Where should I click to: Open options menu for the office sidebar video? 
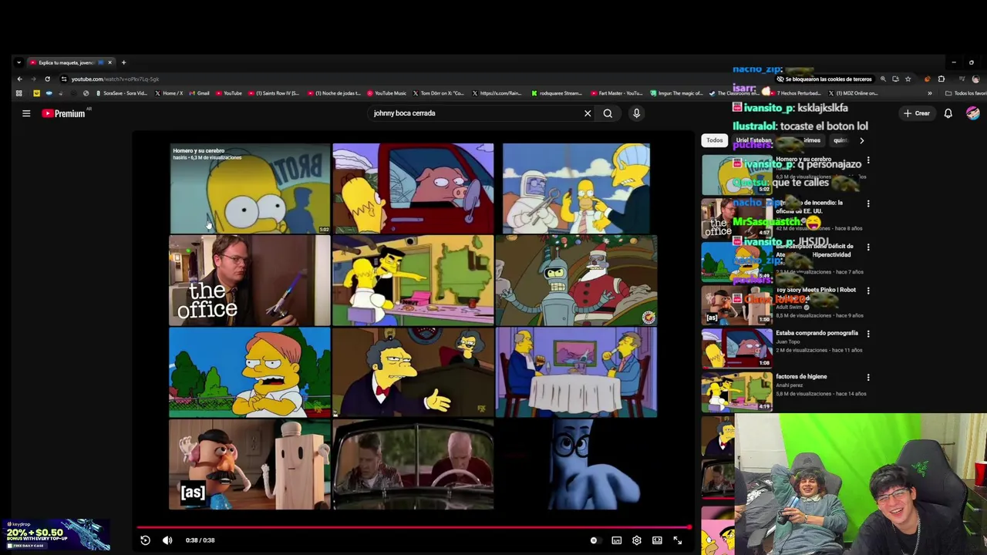868,203
